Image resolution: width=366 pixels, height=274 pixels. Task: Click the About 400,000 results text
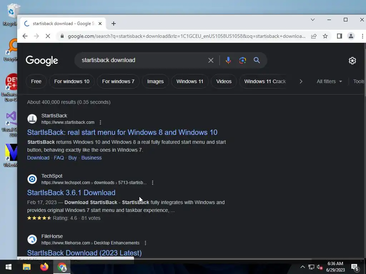pyautogui.click(x=69, y=102)
